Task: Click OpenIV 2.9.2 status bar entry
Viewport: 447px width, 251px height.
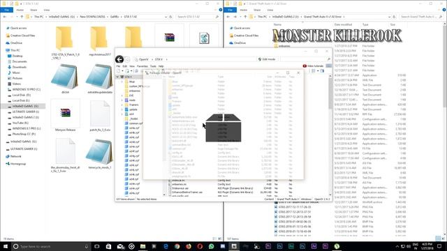Action: pyautogui.click(x=322, y=199)
